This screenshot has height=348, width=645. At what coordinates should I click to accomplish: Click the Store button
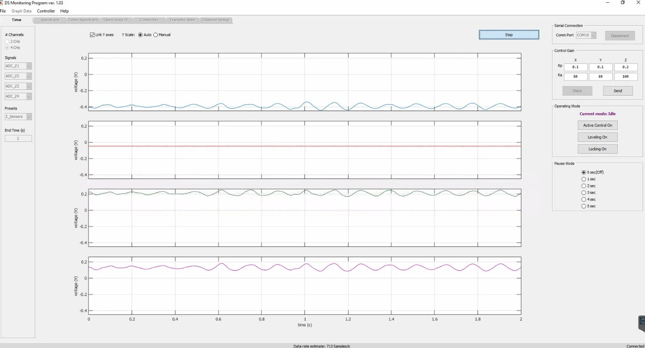click(x=577, y=91)
